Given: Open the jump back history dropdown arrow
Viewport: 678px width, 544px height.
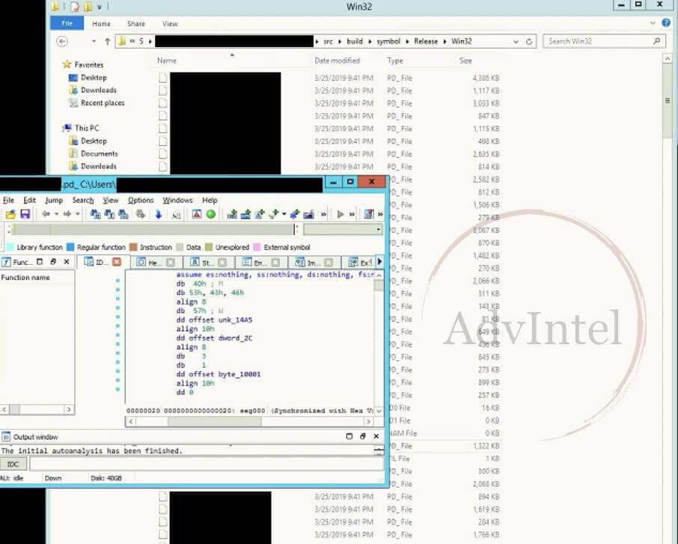Looking at the screenshot, I should (x=56, y=214).
